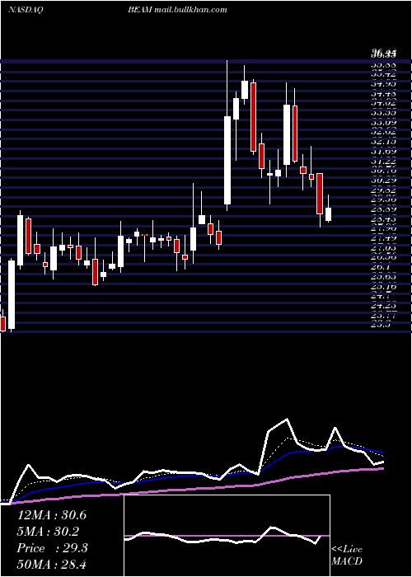Click the Price : 29.3 reading
412x577 pixels.
[52, 548]
